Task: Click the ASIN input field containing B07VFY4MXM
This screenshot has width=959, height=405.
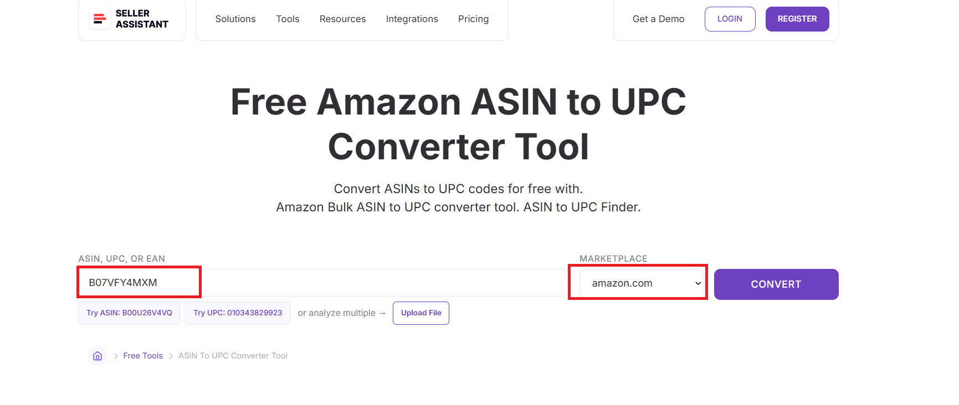Action: [x=139, y=282]
